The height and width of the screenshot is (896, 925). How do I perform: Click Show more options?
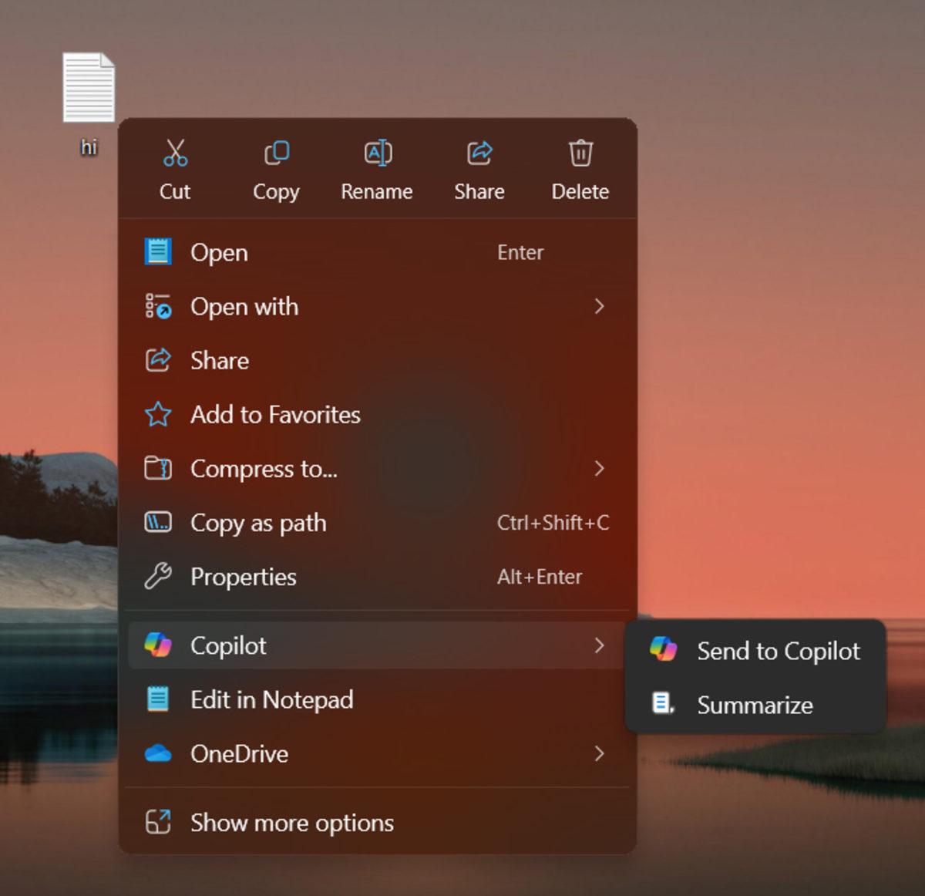(291, 823)
